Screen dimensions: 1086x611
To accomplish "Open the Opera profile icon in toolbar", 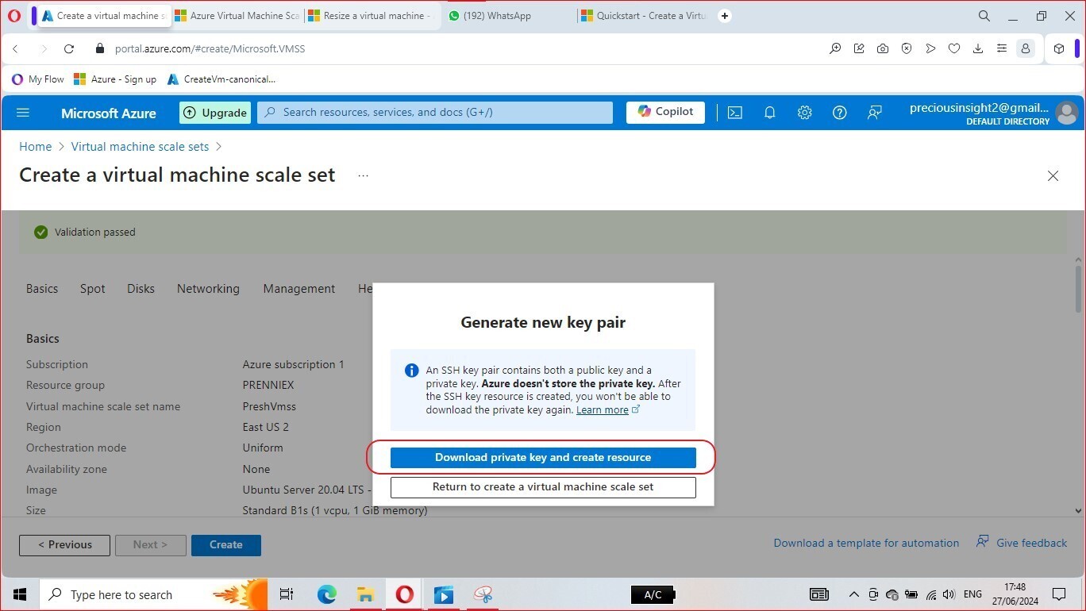I will 1026,48.
